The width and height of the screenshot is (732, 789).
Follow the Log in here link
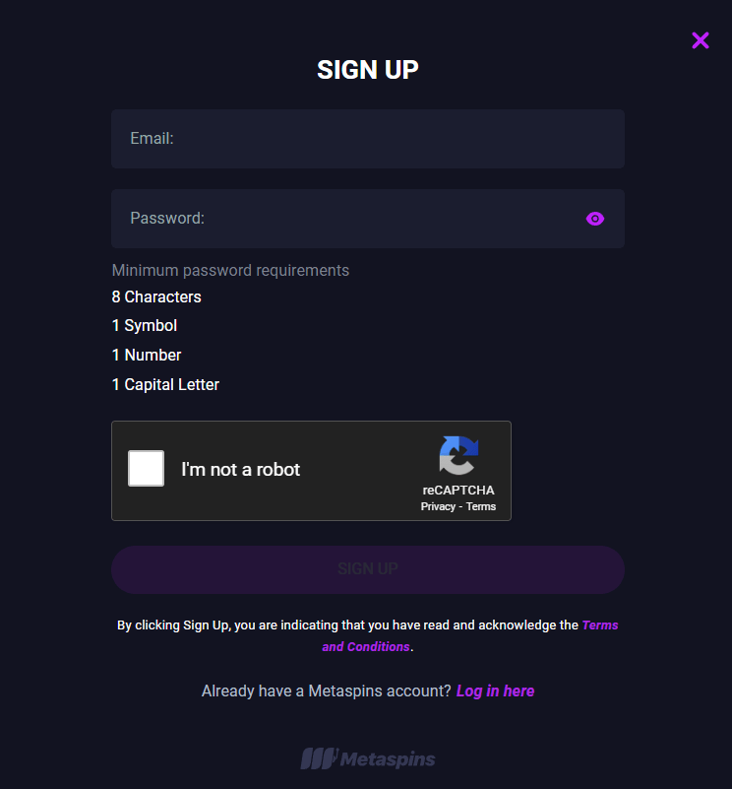point(495,690)
